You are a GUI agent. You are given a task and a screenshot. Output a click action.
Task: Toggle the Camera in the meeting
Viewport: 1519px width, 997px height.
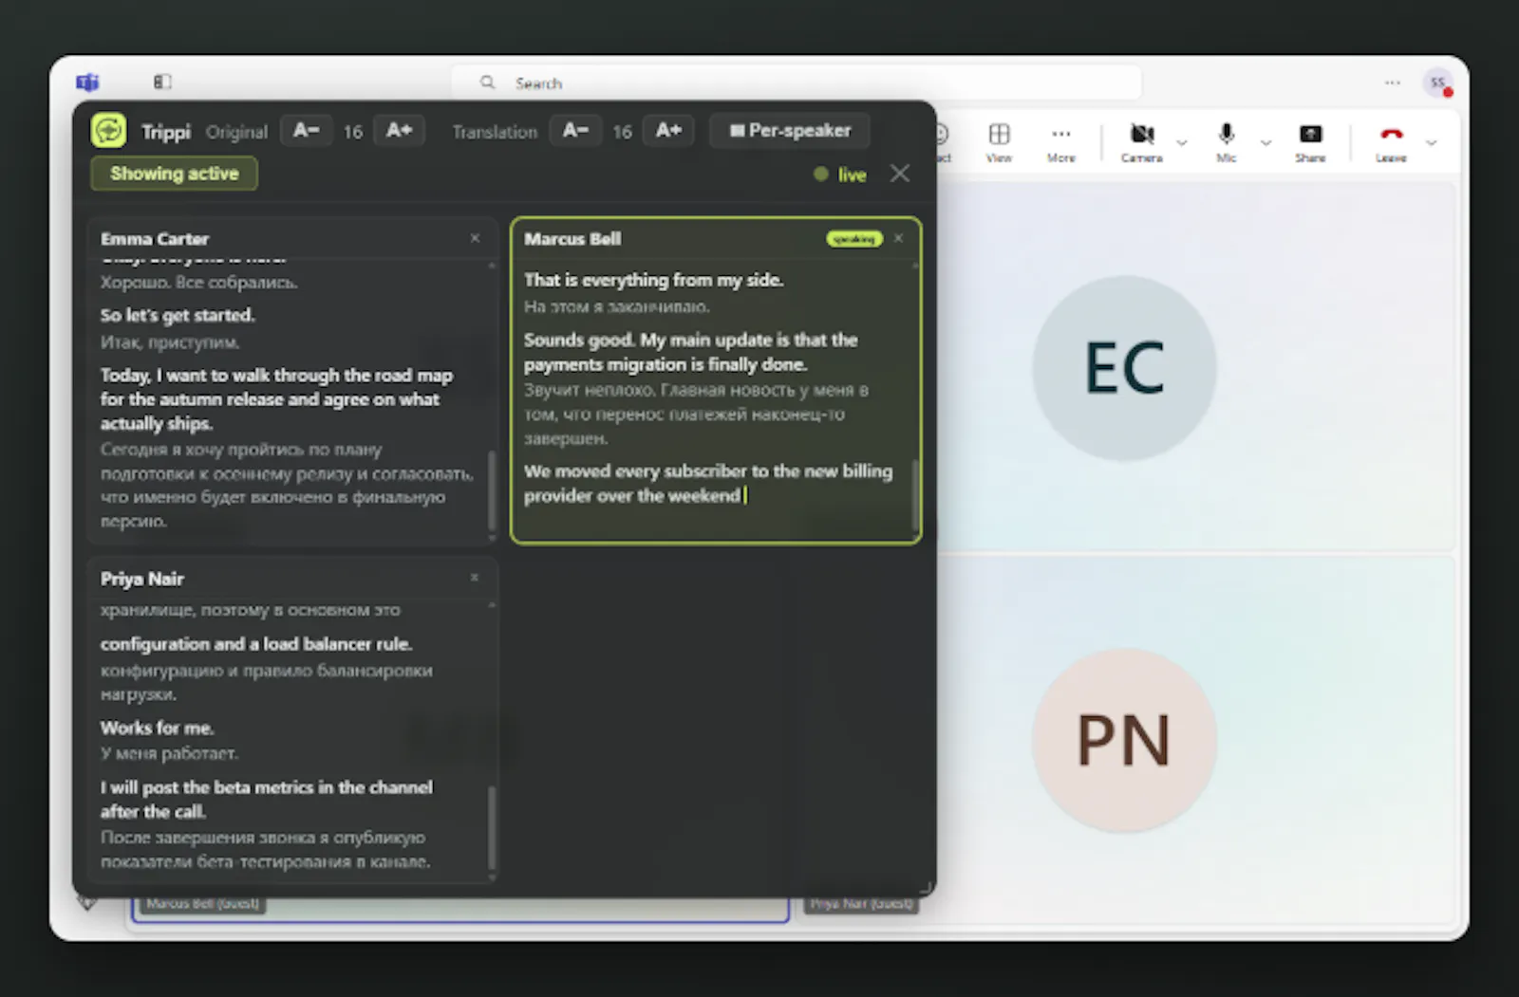pyautogui.click(x=1142, y=142)
